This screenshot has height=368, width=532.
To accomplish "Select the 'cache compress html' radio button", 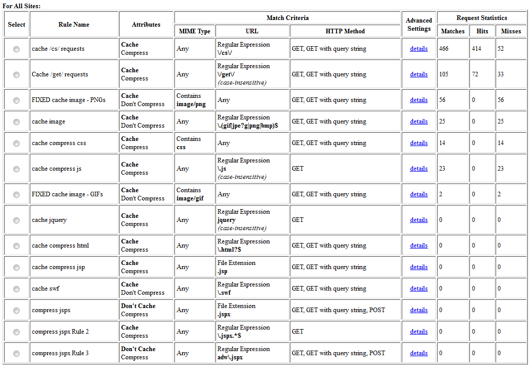I will (16, 246).
